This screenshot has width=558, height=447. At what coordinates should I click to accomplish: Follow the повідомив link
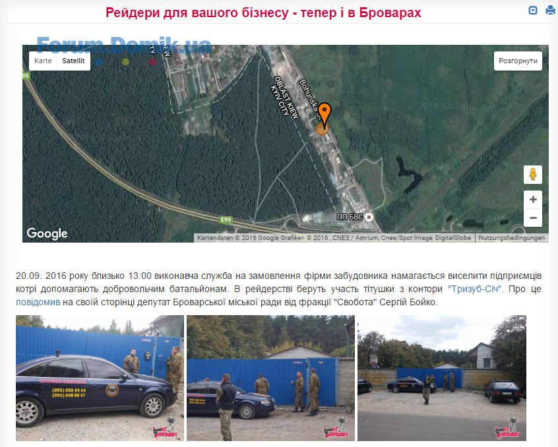38,302
